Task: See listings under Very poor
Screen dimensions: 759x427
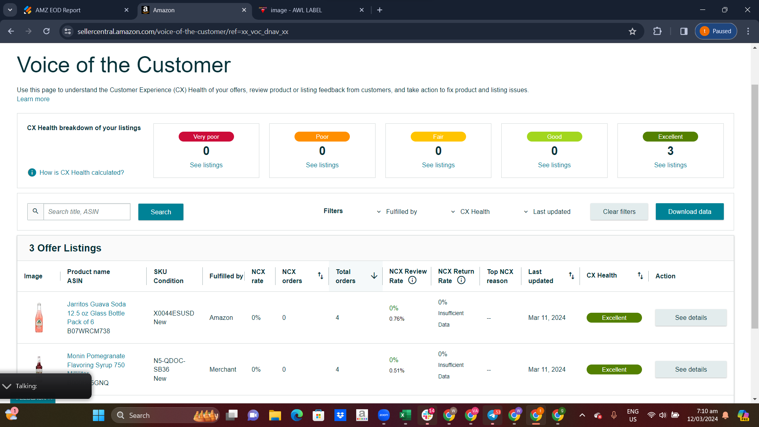Action: pos(206,165)
